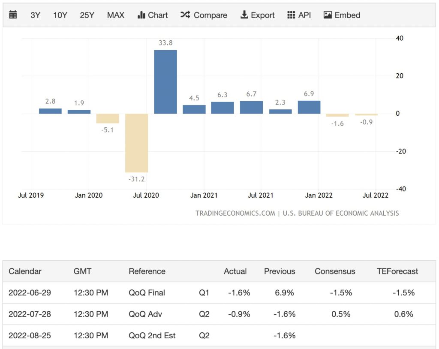Screen dimensions: 439x349
Task: Click the Calendar column header
Action: pos(25,271)
